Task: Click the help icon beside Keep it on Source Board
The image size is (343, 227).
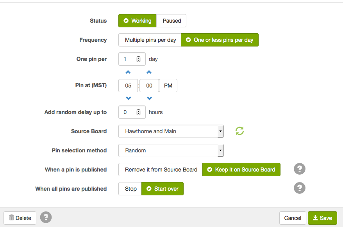Action: click(300, 169)
